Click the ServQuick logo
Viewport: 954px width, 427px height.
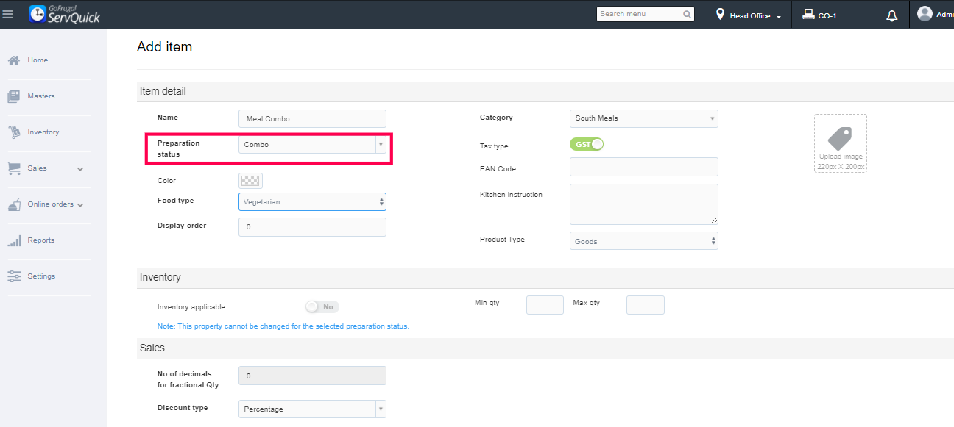point(64,15)
